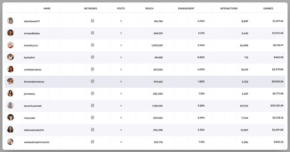Click Instagram icon in laurenluyendyk row
The height and width of the screenshot is (152, 290).
coord(92,106)
